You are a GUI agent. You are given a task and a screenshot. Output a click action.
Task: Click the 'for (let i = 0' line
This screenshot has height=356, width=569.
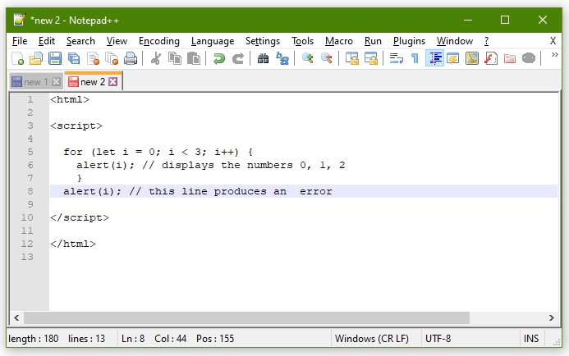[x=158, y=152]
